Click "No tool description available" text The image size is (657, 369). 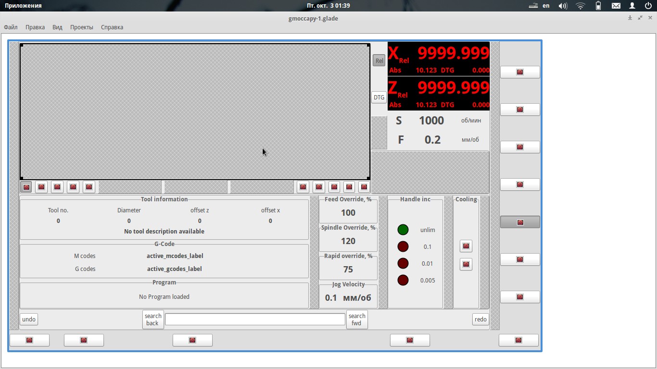pyautogui.click(x=164, y=232)
